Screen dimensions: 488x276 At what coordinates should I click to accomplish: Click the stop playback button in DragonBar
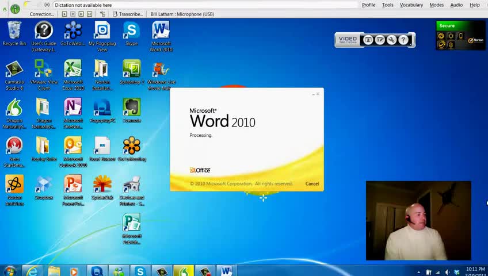(x=73, y=14)
